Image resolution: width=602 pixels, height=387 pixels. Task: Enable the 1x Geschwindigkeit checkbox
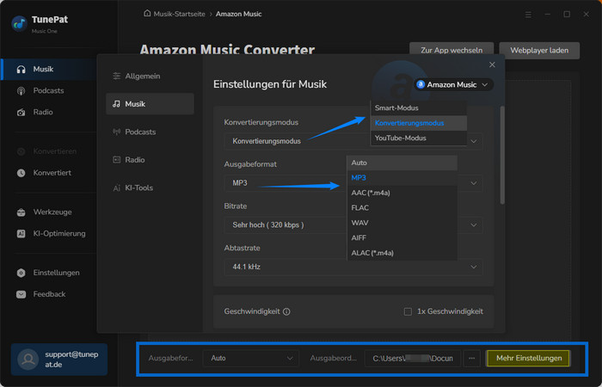[x=408, y=311]
